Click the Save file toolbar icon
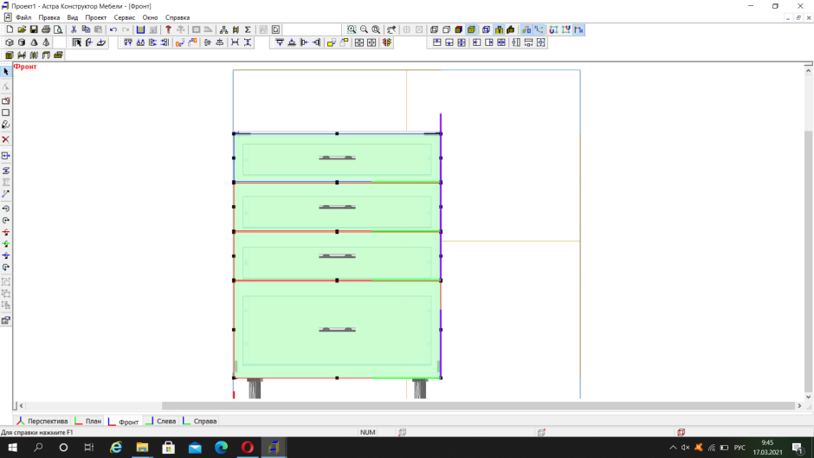Viewport: 814px width, 458px height. pyautogui.click(x=34, y=29)
